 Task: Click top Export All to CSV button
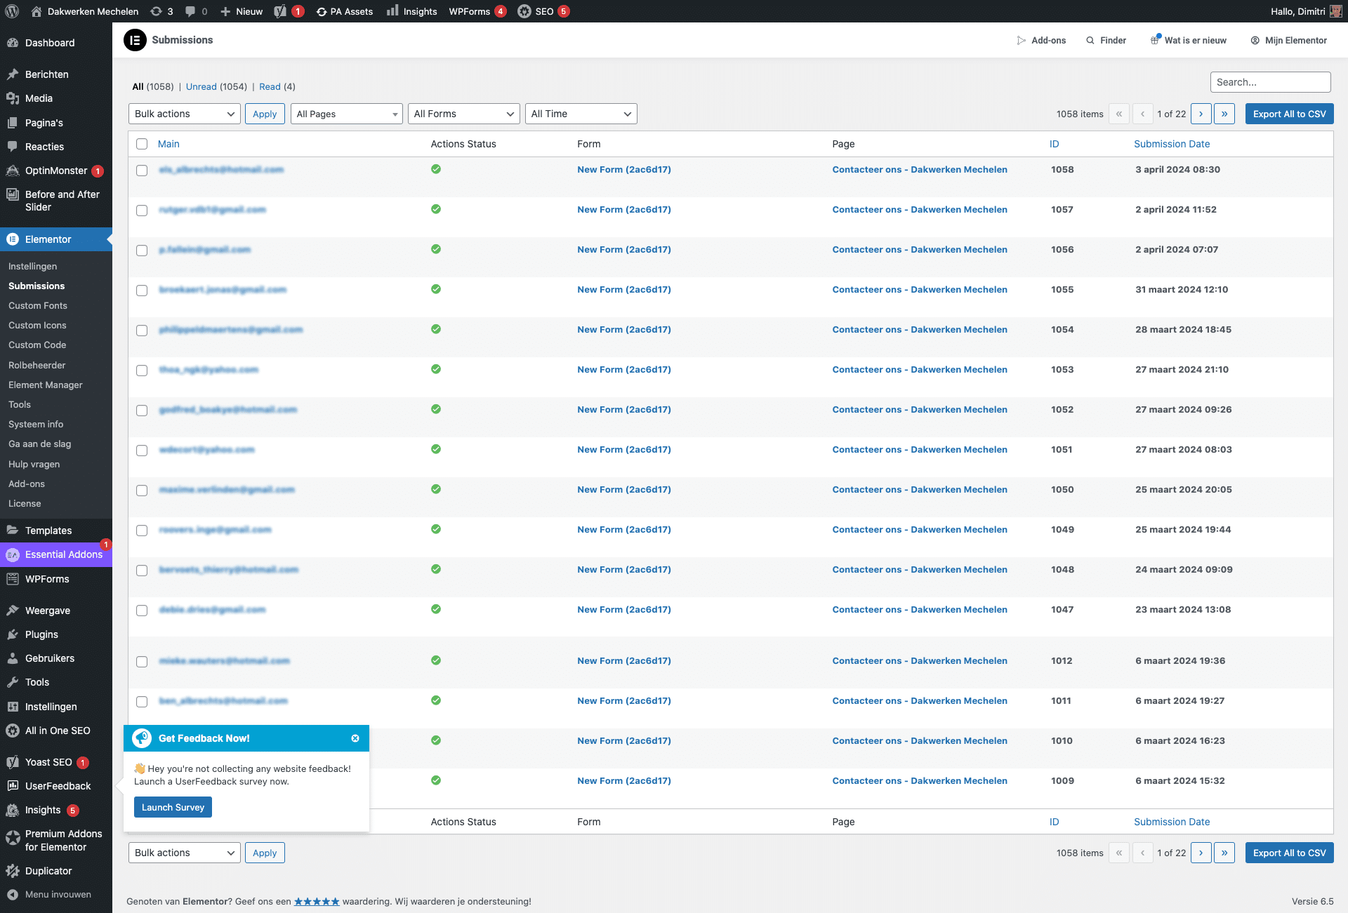[1290, 114]
